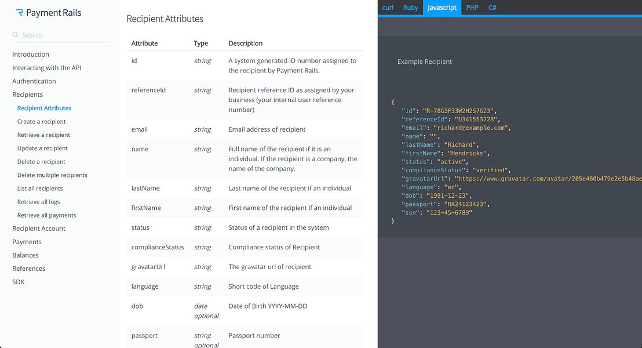This screenshot has height=348, width=642.
Task: Switch to the PHP code tab
Action: [x=472, y=8]
